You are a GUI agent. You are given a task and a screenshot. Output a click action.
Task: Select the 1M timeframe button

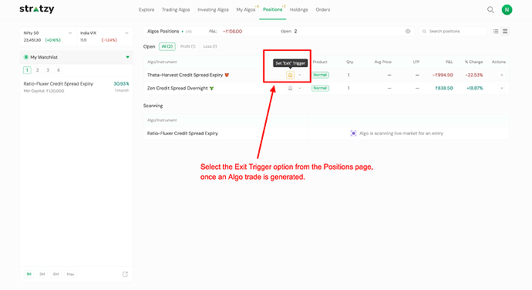(29, 274)
